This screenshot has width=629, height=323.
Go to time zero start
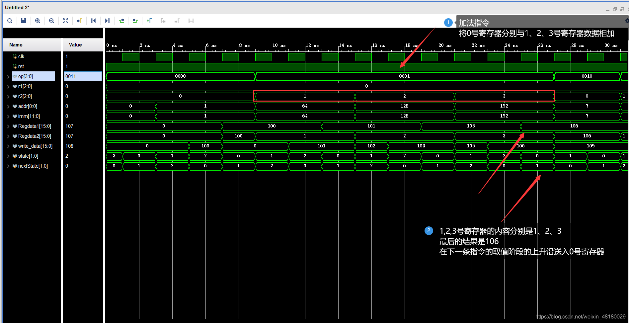tap(94, 21)
